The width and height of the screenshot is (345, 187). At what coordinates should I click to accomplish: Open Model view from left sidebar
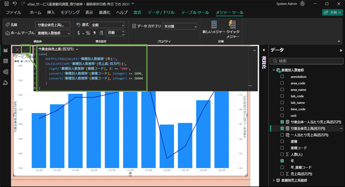[x=5, y=72]
